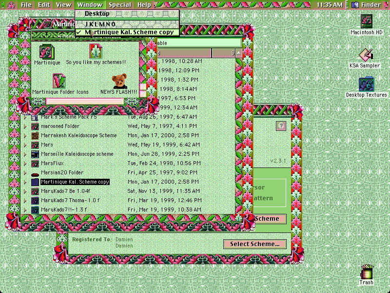390x293 pixels.
Task: Click the Marseille Kaleidoscope scheme row icon
Action: click(x=35, y=154)
